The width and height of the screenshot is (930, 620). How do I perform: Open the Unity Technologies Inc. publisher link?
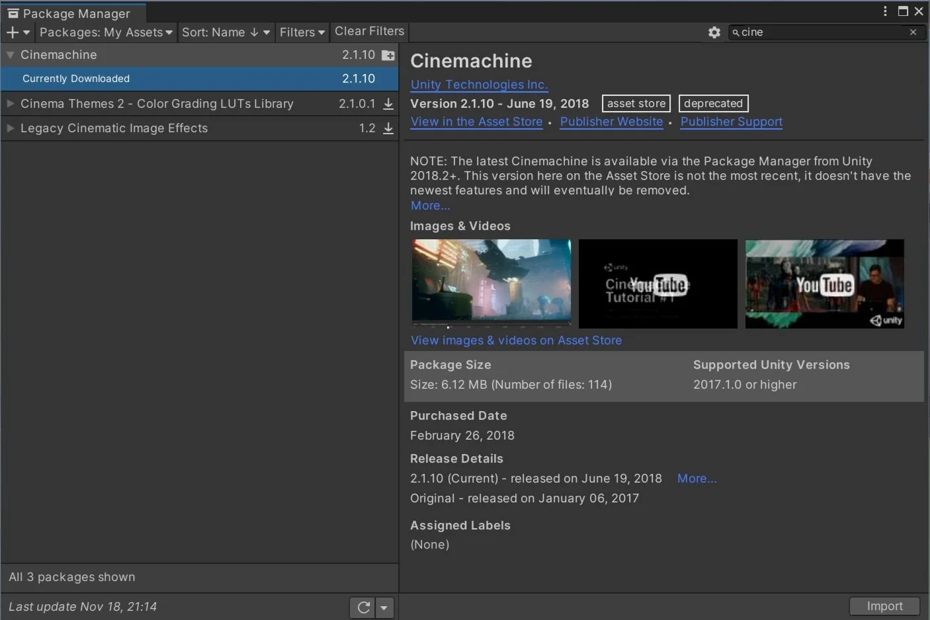click(x=479, y=85)
